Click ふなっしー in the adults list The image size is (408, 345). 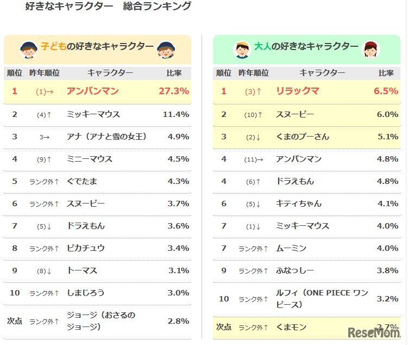(x=294, y=270)
